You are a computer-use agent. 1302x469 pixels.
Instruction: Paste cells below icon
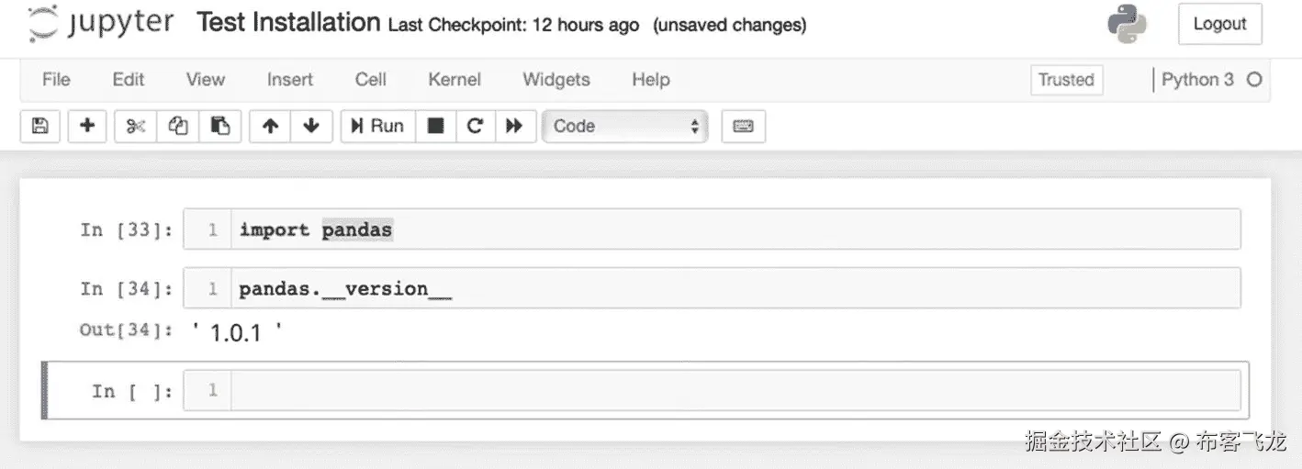220,127
